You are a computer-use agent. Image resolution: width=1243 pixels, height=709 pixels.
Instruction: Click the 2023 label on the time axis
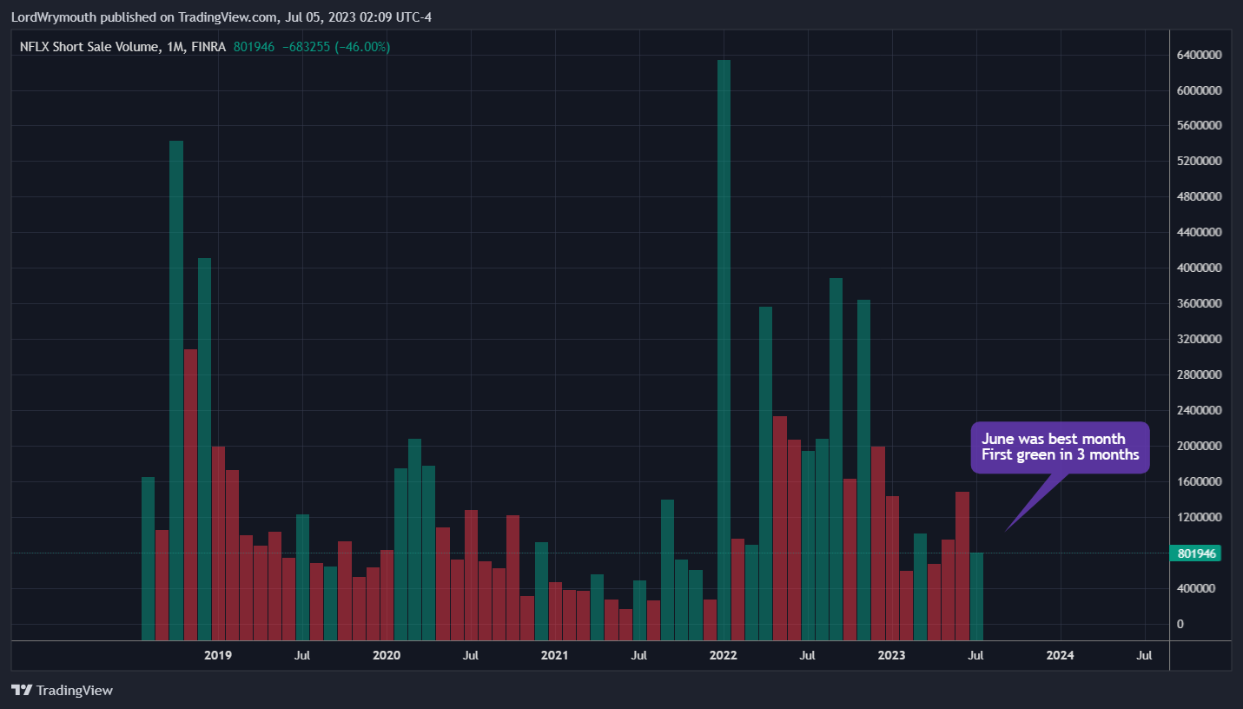point(891,655)
